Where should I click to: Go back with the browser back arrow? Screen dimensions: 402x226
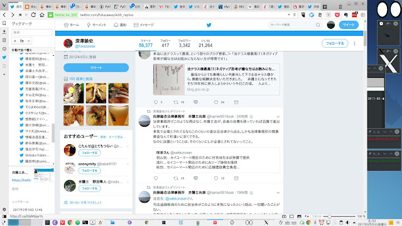pyautogui.click(x=4, y=15)
